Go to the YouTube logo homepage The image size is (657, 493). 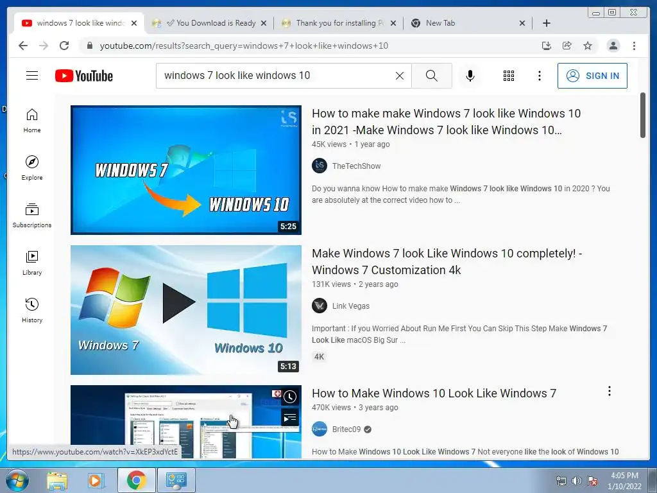[84, 76]
